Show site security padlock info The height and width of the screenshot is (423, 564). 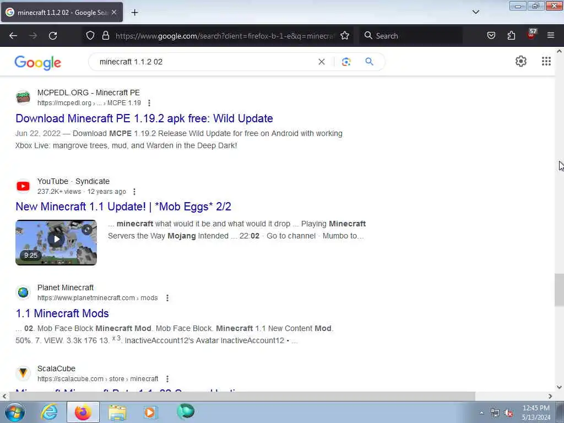point(105,35)
